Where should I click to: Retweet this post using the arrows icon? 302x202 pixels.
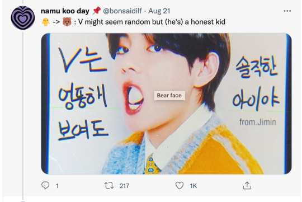tap(109, 186)
